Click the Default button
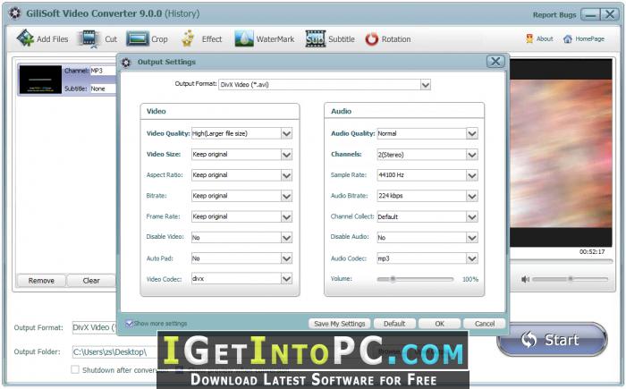Viewport: 626px width, 389px height. coord(394,324)
